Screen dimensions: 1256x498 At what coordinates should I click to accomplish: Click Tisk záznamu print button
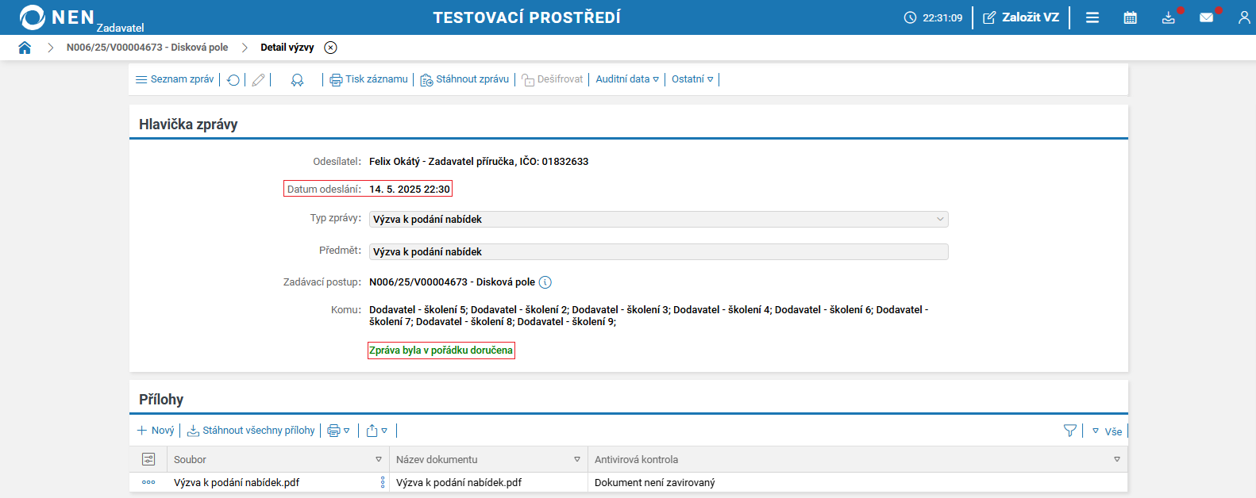pyautogui.click(x=368, y=79)
